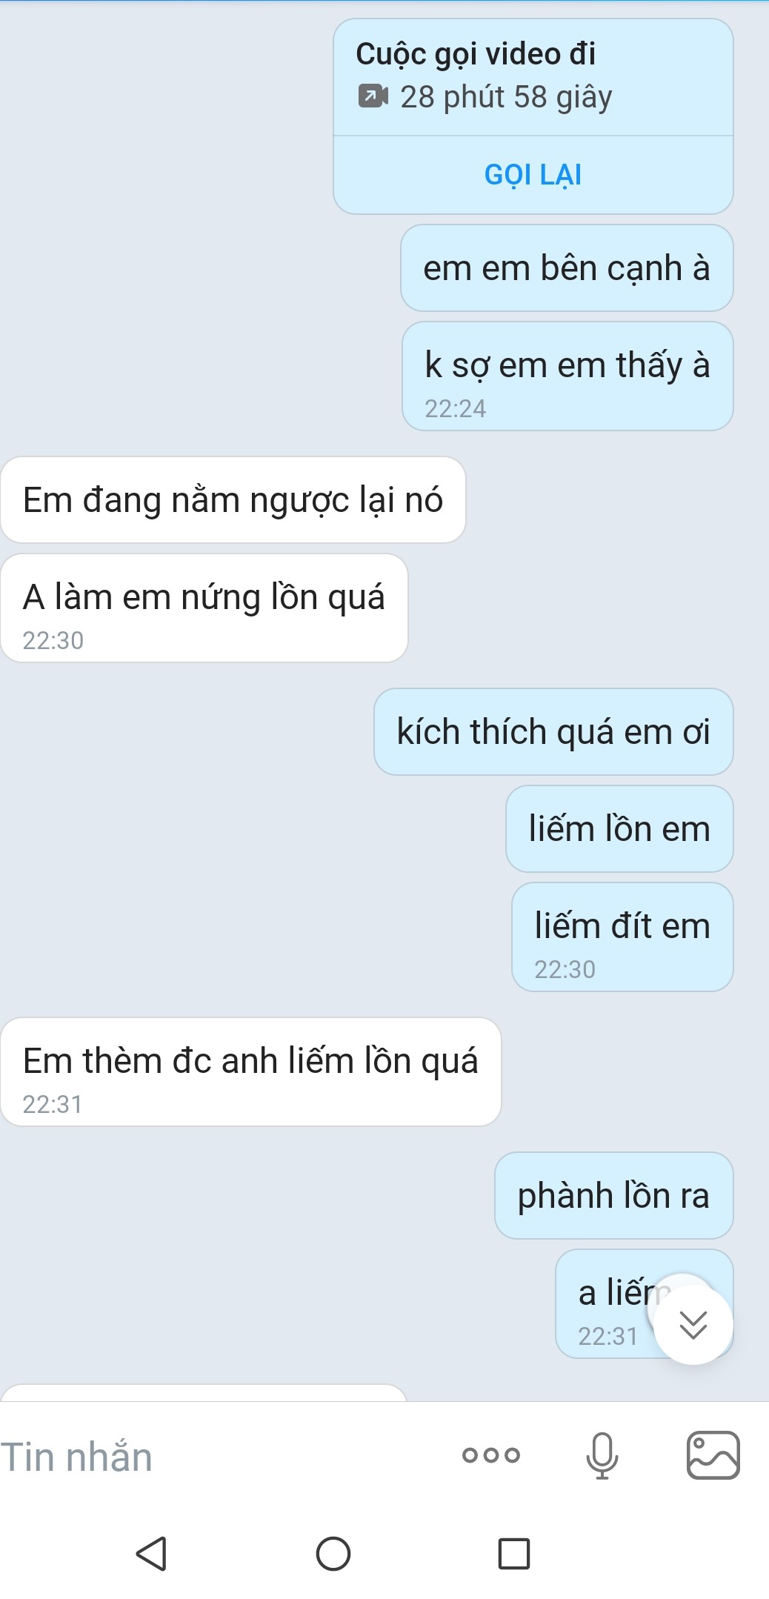This screenshot has width=769, height=1599.
Task: Tap the outgoing video call icon
Action: point(373,96)
